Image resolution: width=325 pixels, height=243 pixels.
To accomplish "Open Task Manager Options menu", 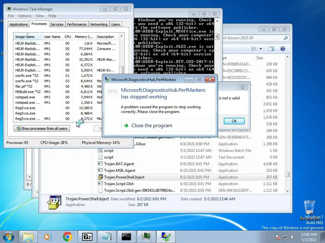I will [25, 16].
